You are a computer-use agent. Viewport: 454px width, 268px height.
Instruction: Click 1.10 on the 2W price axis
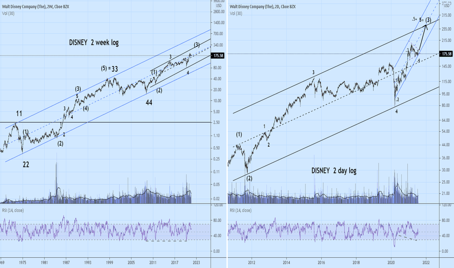click(216, 135)
